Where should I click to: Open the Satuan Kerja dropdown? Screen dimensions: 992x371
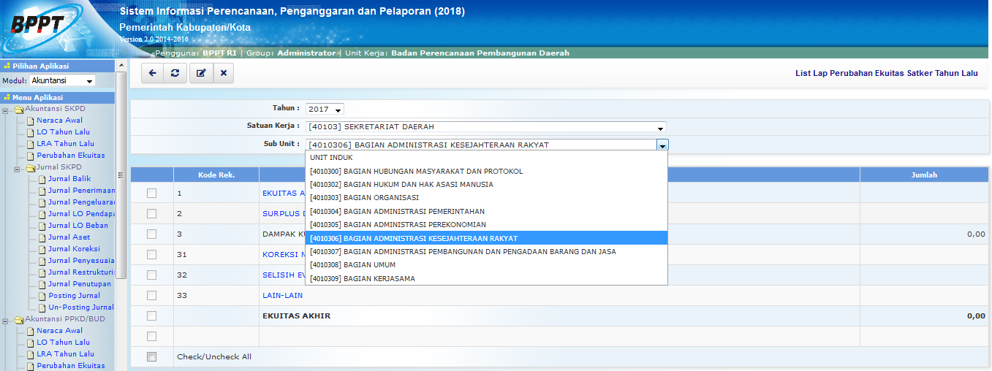click(x=485, y=127)
